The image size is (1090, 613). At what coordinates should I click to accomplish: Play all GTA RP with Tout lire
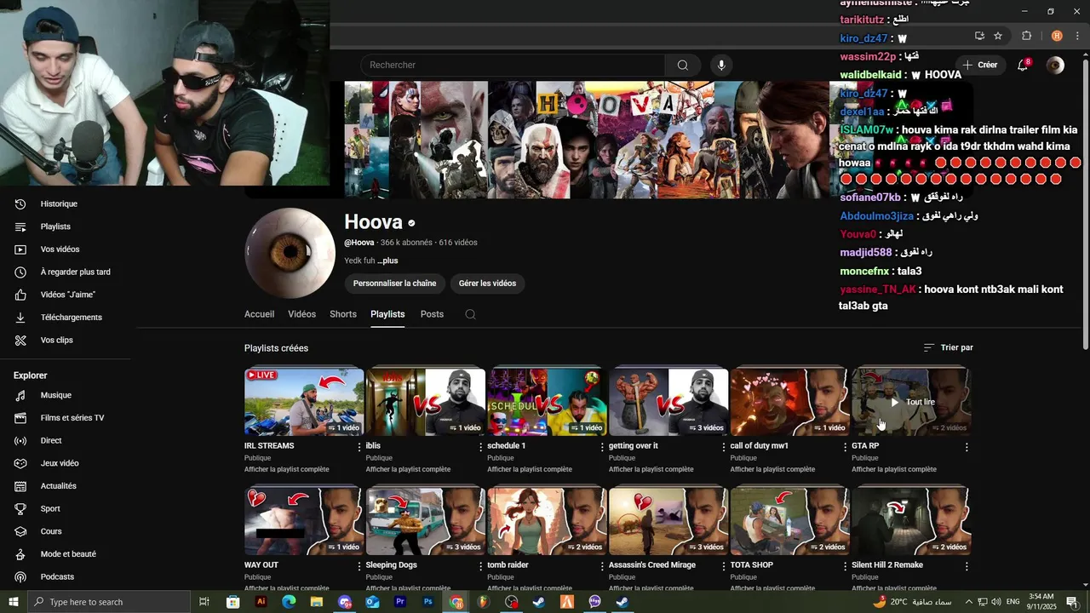click(x=911, y=402)
